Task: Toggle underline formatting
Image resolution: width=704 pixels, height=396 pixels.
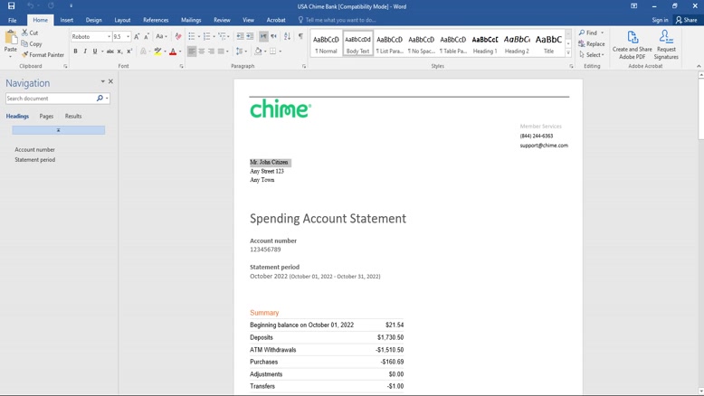Action: (x=95, y=52)
